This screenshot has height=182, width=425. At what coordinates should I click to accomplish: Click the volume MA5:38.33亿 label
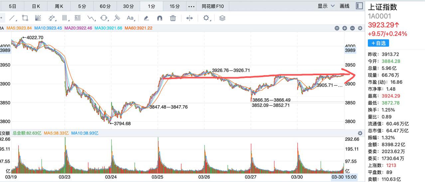[x=56, y=133]
